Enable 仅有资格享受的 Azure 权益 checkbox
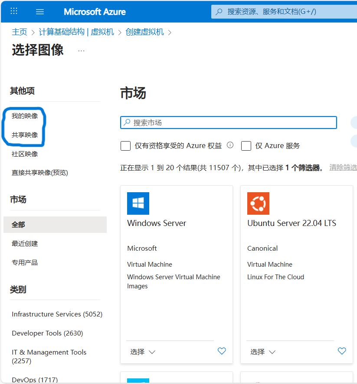The height and width of the screenshot is (384, 357). pyautogui.click(x=126, y=146)
